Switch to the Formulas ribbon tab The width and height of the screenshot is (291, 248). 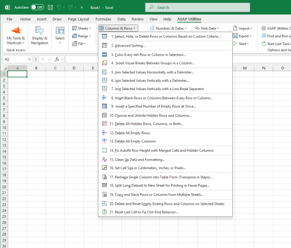point(103,19)
